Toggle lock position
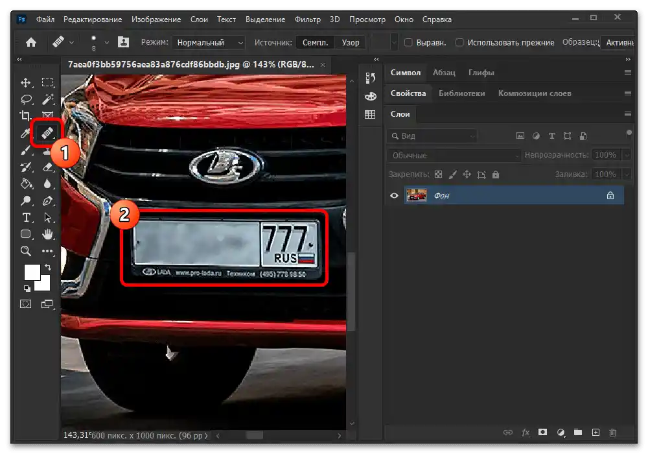This screenshot has width=648, height=454. click(x=467, y=174)
